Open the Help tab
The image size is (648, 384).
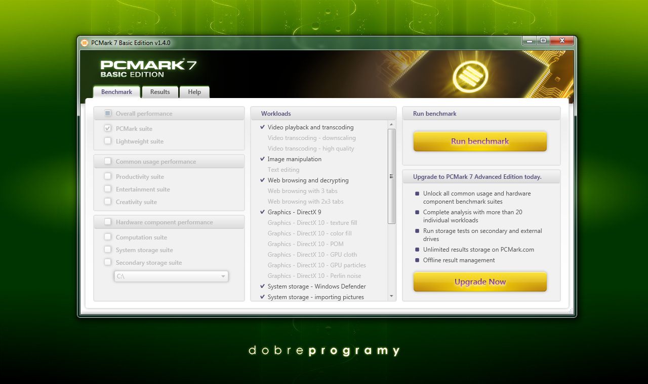coord(194,92)
